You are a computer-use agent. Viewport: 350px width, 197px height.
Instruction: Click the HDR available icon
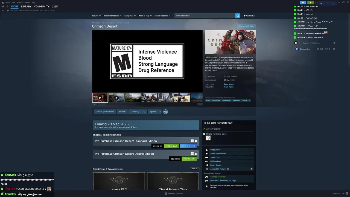(207, 161)
